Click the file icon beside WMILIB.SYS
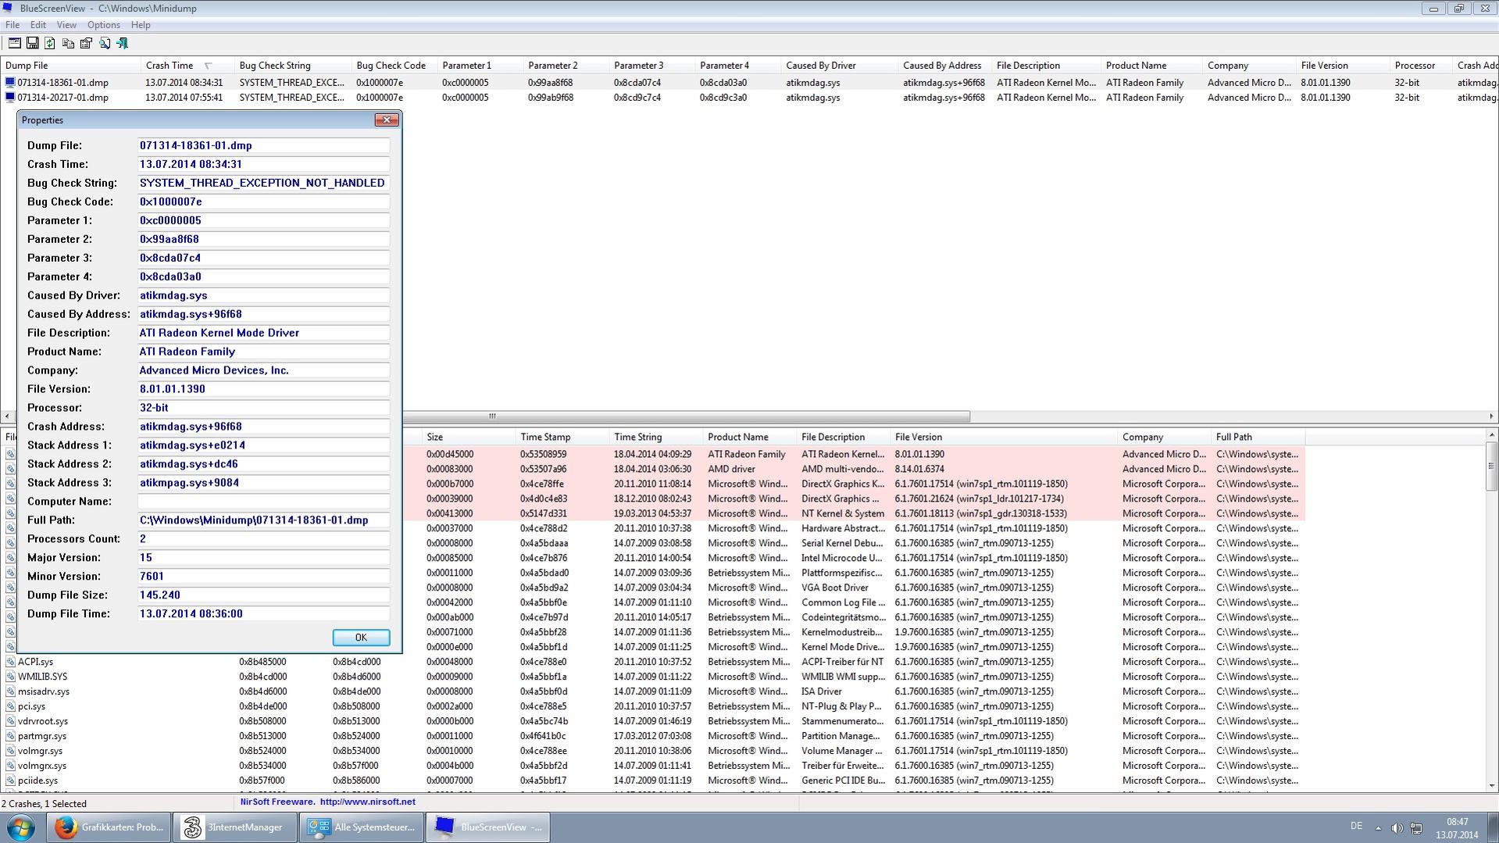The height and width of the screenshot is (843, 1499). tap(10, 677)
